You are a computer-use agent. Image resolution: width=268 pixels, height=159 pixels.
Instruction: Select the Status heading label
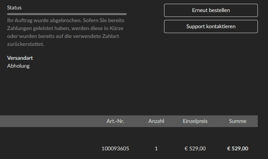point(15,8)
